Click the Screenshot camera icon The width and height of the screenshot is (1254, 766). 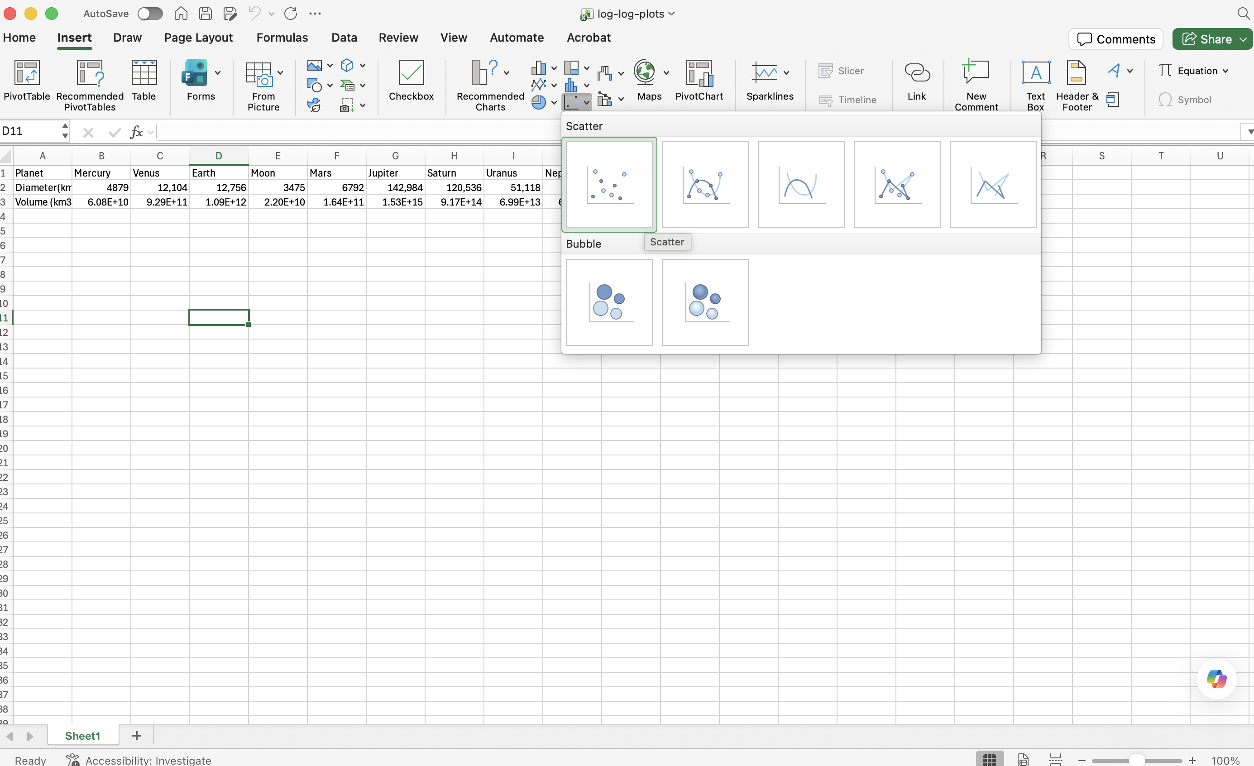pos(347,105)
